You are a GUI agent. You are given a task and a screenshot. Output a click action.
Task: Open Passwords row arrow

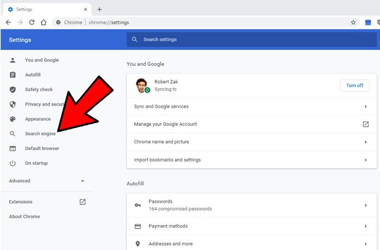pos(365,205)
